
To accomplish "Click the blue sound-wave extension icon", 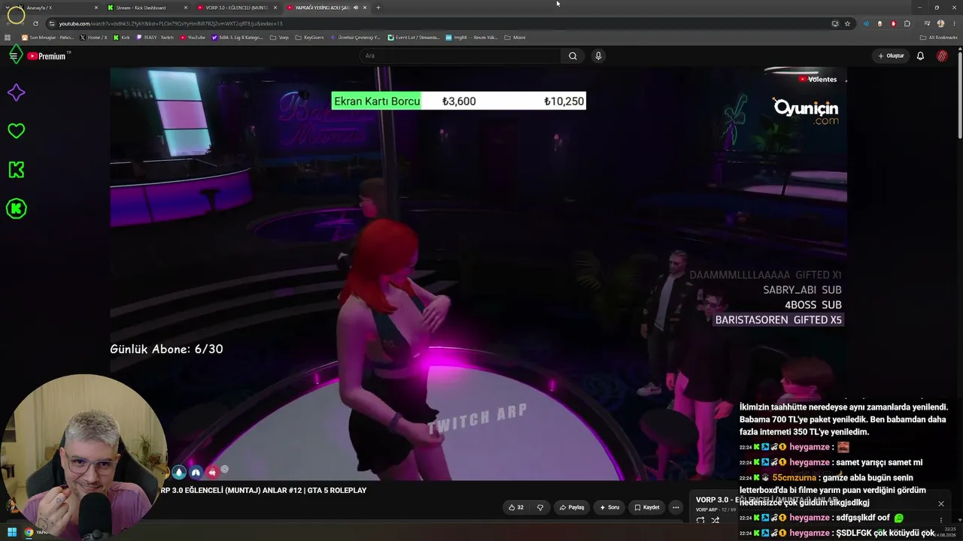I will click(866, 23).
